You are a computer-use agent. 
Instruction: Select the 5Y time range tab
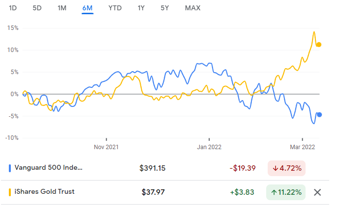coord(165,8)
